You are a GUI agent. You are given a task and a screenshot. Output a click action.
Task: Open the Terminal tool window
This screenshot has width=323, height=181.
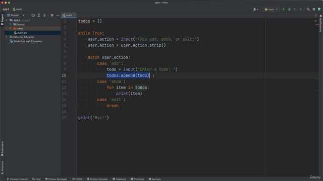click(x=137, y=179)
